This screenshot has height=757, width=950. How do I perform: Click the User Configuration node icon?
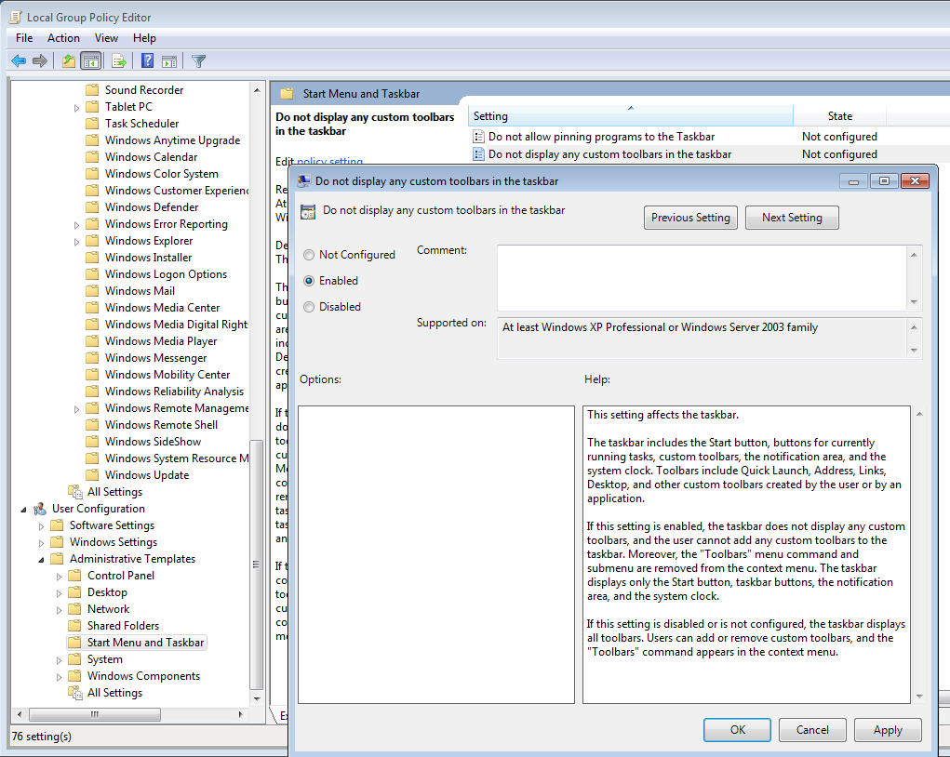40,509
